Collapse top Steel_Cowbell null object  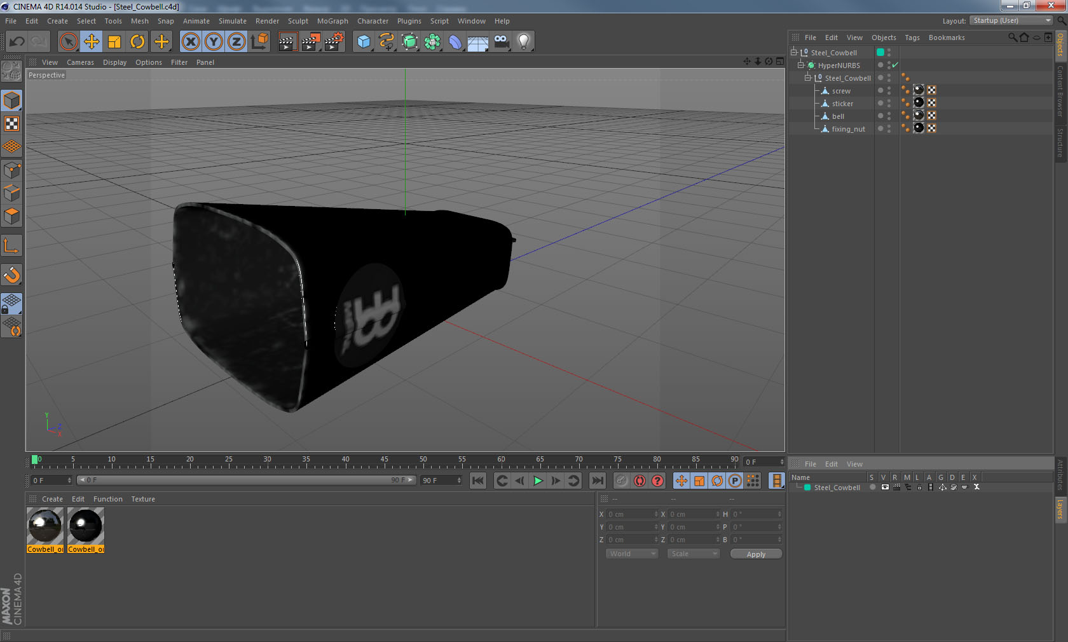point(794,52)
